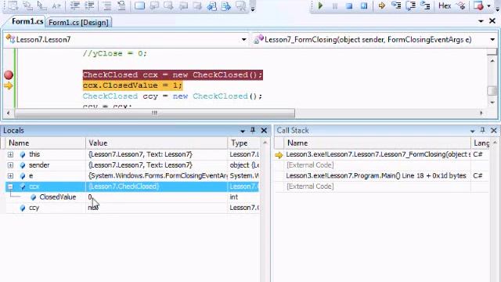The height and width of the screenshot is (282, 501).
Task: Click the Value column header in Locals
Action: tap(157, 143)
